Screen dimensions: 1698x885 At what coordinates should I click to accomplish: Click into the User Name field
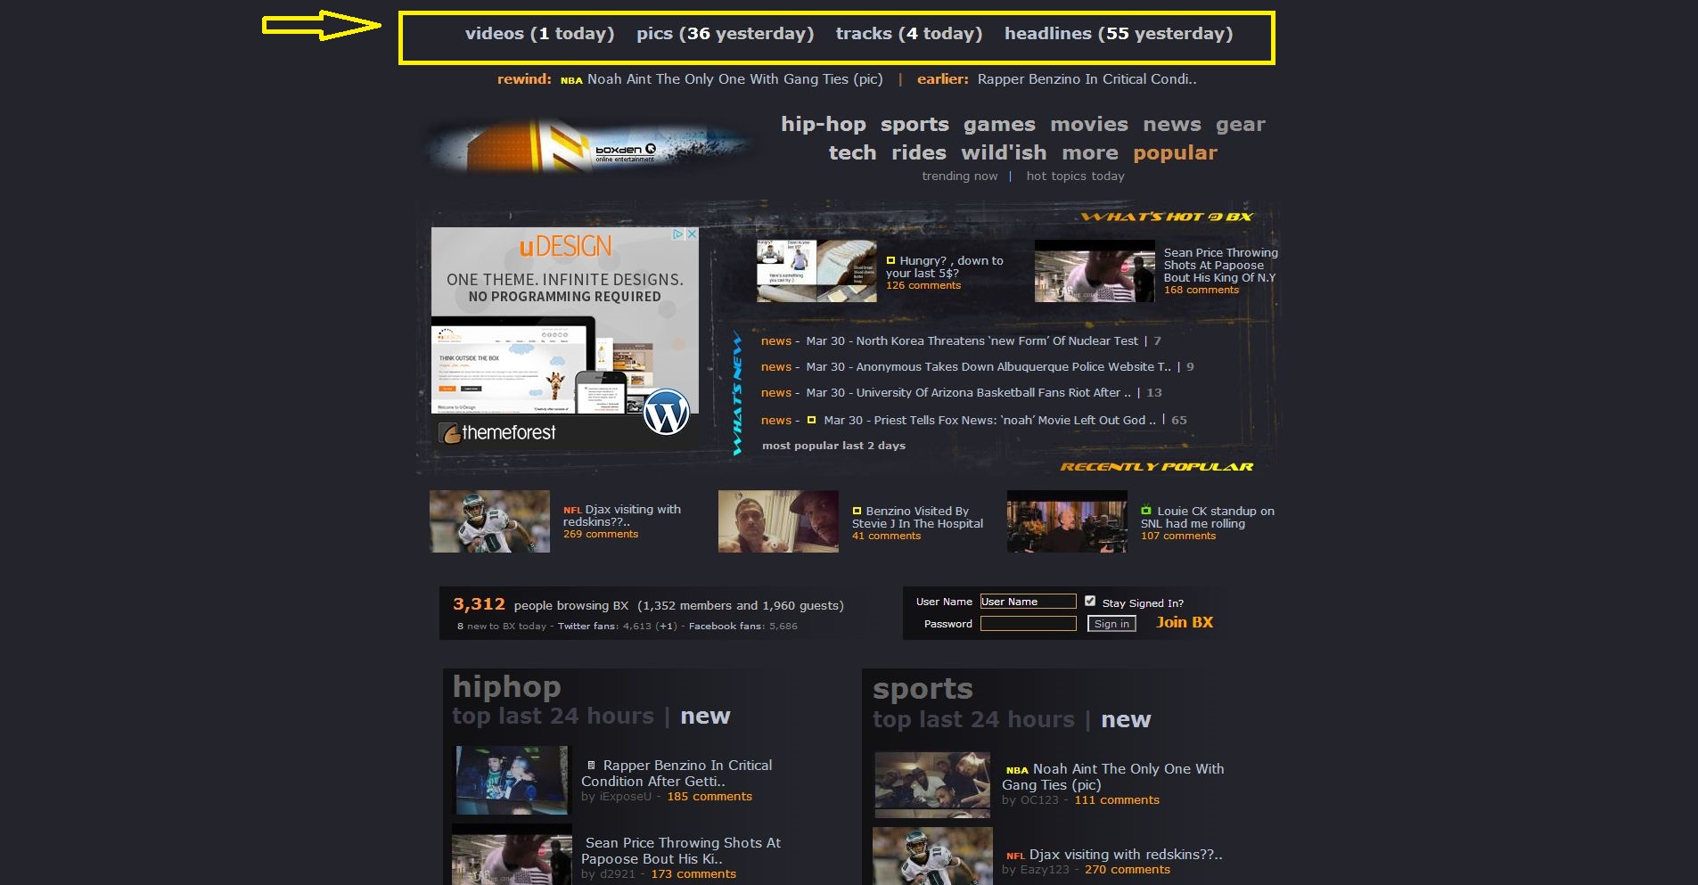1028,602
